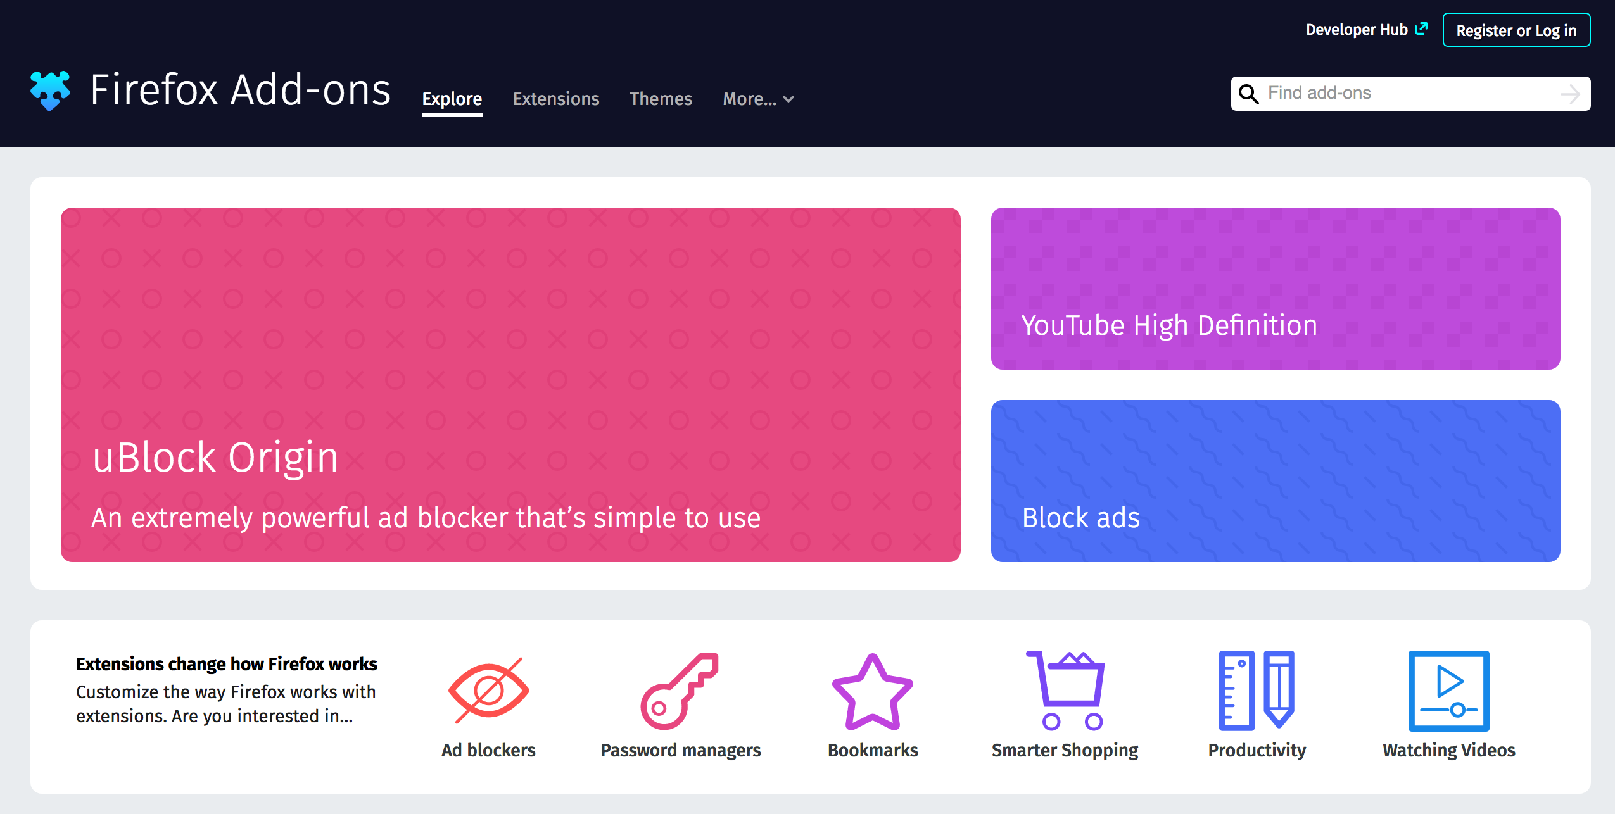
Task: Click the Bookmarks star icon
Action: pyautogui.click(x=872, y=693)
